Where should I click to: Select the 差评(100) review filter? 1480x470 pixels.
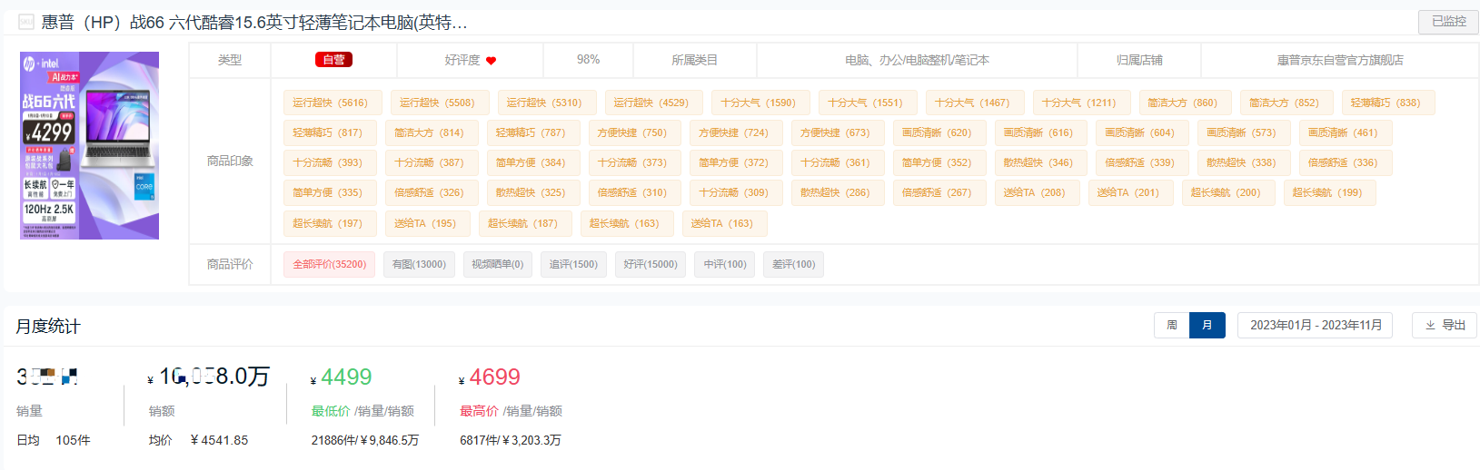pos(794,264)
